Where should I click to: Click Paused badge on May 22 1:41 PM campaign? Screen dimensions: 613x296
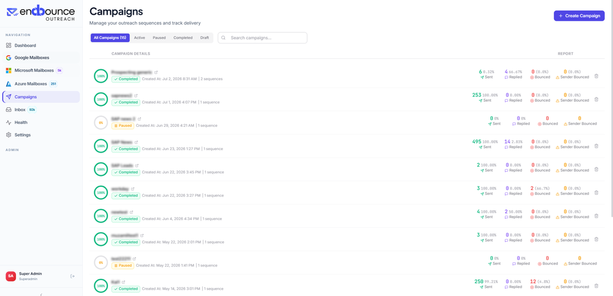pos(123,265)
